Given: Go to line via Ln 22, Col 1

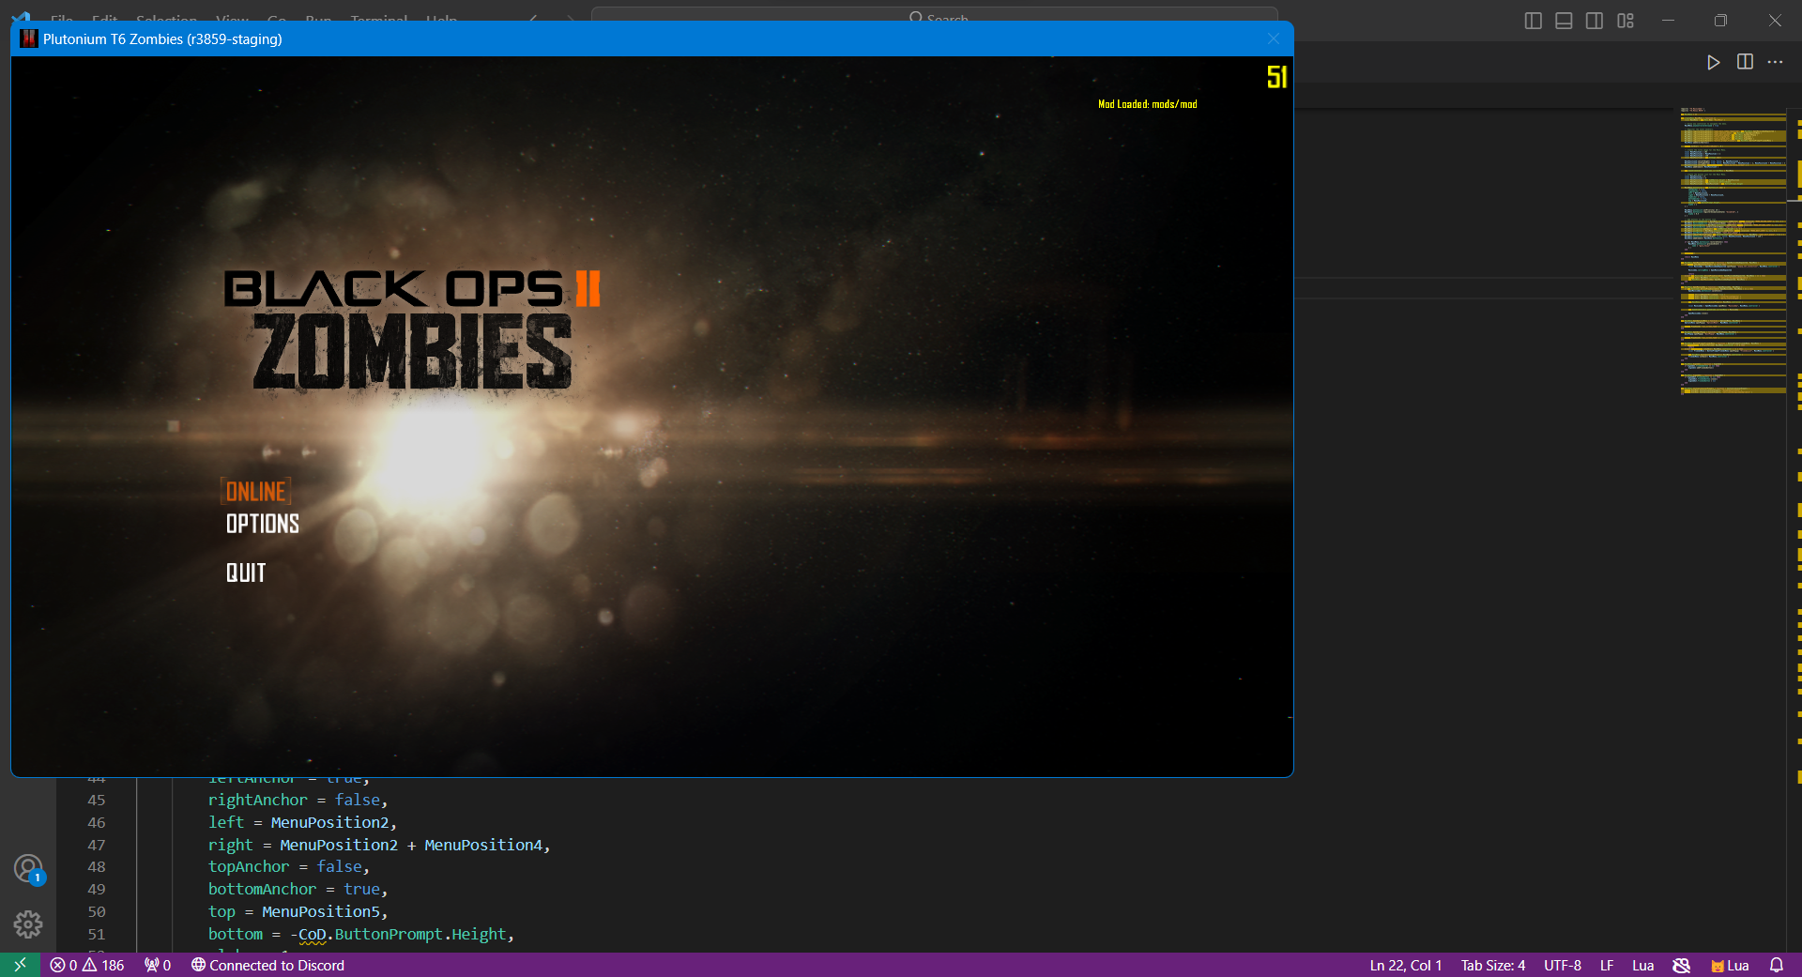Looking at the screenshot, I should pos(1405,965).
